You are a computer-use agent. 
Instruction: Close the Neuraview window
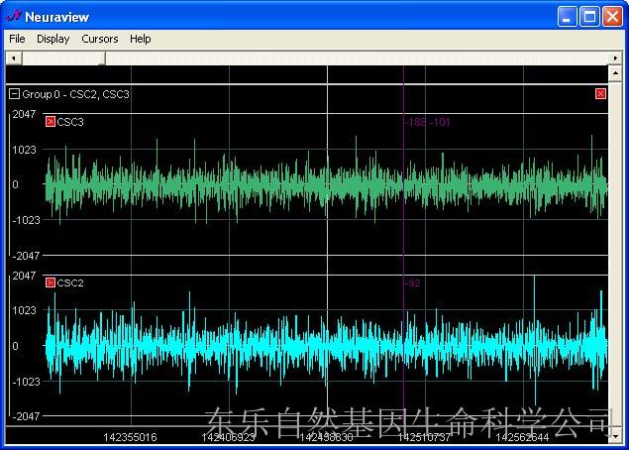point(612,17)
